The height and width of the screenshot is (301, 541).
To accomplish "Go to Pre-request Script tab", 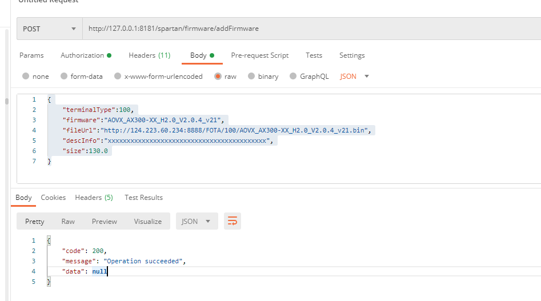I will point(259,55).
